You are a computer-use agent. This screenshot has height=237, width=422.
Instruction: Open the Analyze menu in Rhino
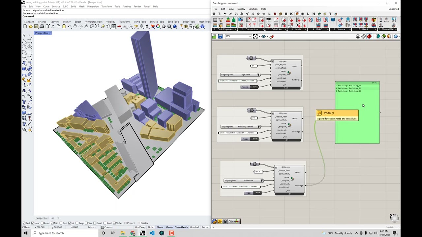127,7
